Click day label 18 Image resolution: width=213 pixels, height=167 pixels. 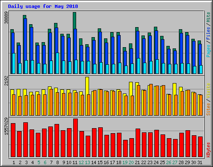[119, 162]
